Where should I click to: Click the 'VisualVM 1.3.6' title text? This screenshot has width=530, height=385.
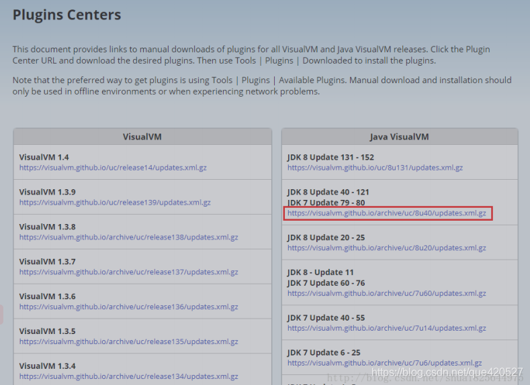[x=47, y=296]
